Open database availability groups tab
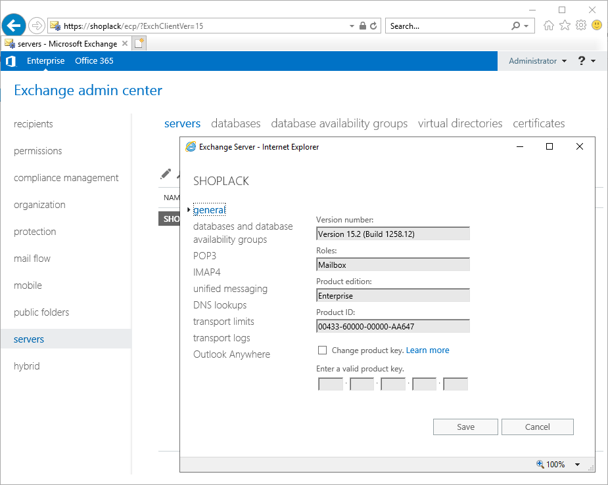 (339, 123)
